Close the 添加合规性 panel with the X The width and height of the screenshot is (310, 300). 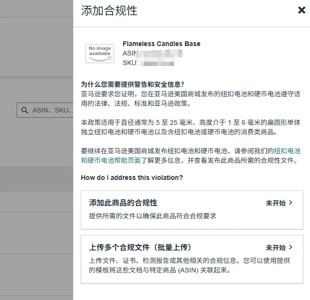pos(302,10)
